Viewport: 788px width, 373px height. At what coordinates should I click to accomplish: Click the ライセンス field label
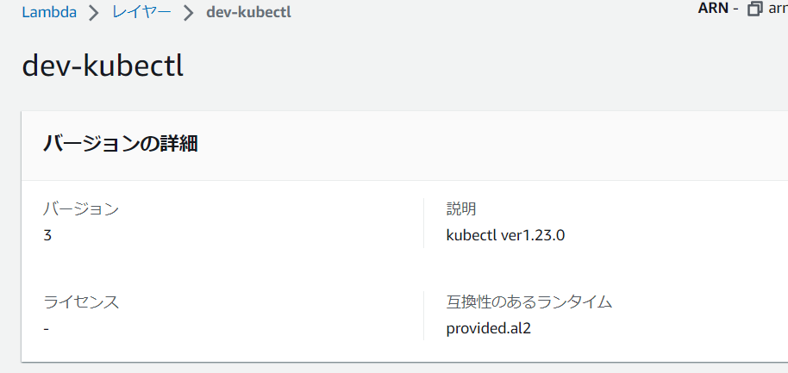[x=81, y=302]
